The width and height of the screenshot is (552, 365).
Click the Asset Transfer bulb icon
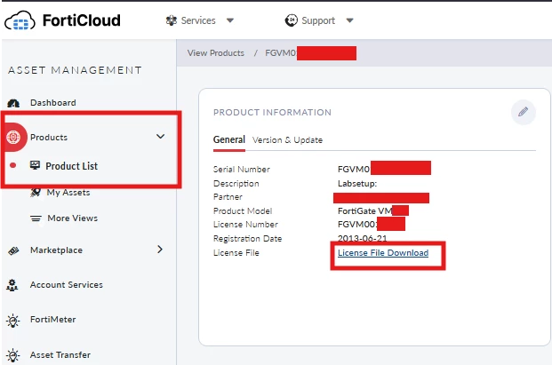coord(13,355)
